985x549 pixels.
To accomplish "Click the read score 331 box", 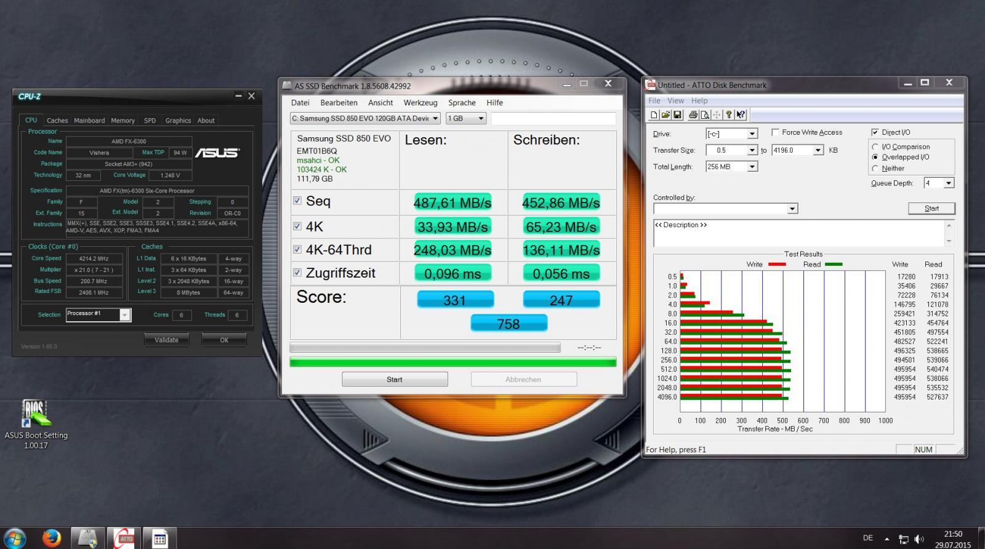I will (455, 300).
